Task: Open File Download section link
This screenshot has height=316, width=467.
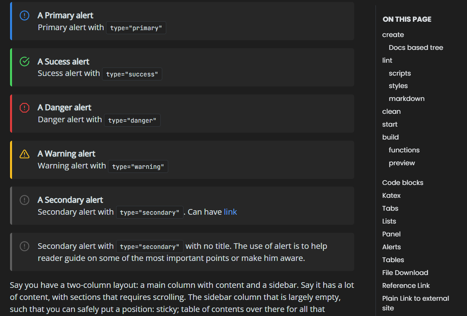Action: tap(405, 273)
